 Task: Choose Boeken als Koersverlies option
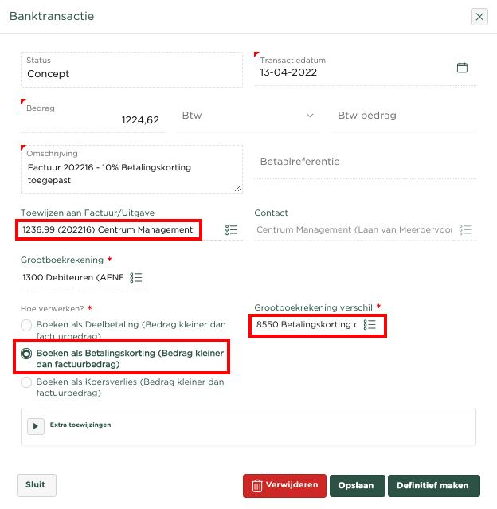(27, 382)
